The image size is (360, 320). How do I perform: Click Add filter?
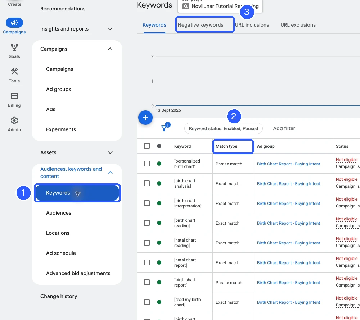coord(284,129)
